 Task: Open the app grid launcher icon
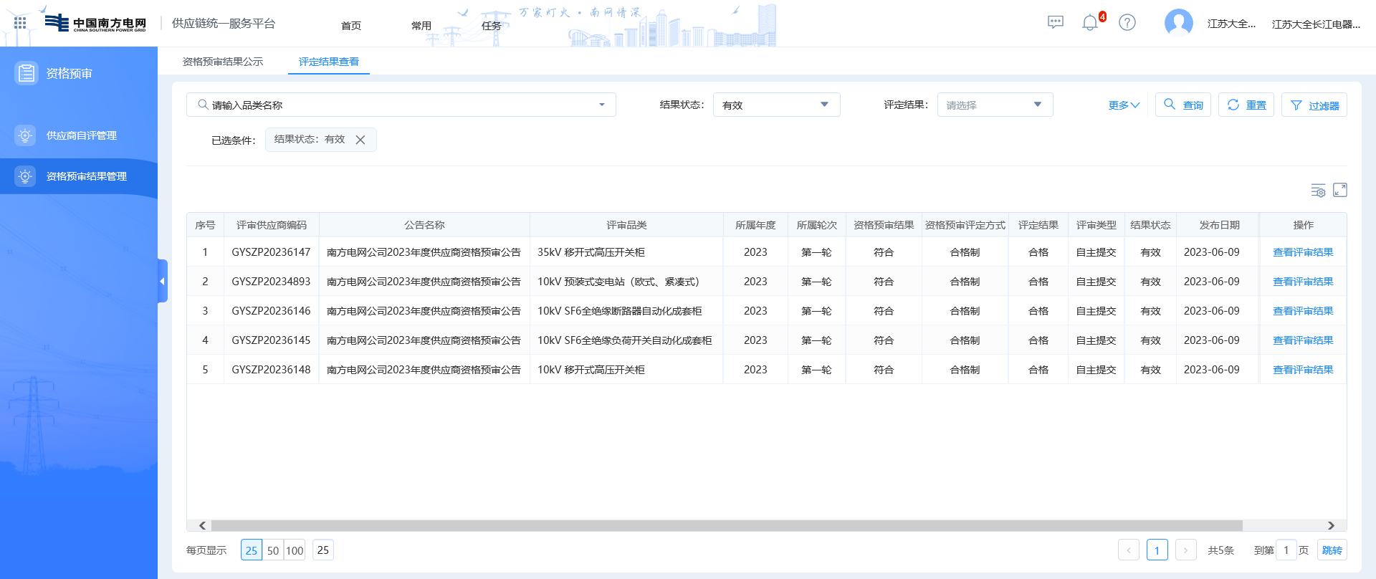[x=20, y=23]
